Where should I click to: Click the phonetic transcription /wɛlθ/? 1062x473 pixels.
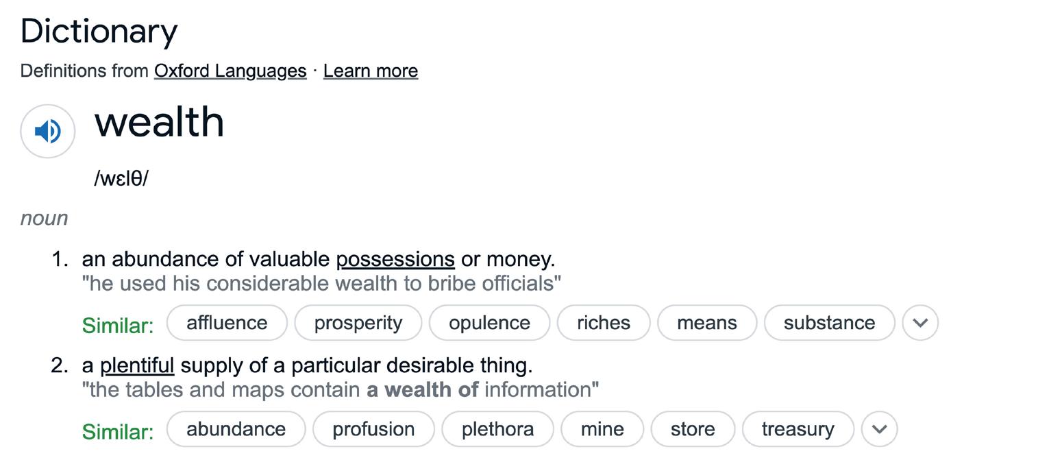point(121,179)
